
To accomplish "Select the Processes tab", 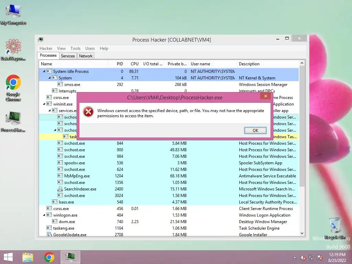I will point(48,55).
